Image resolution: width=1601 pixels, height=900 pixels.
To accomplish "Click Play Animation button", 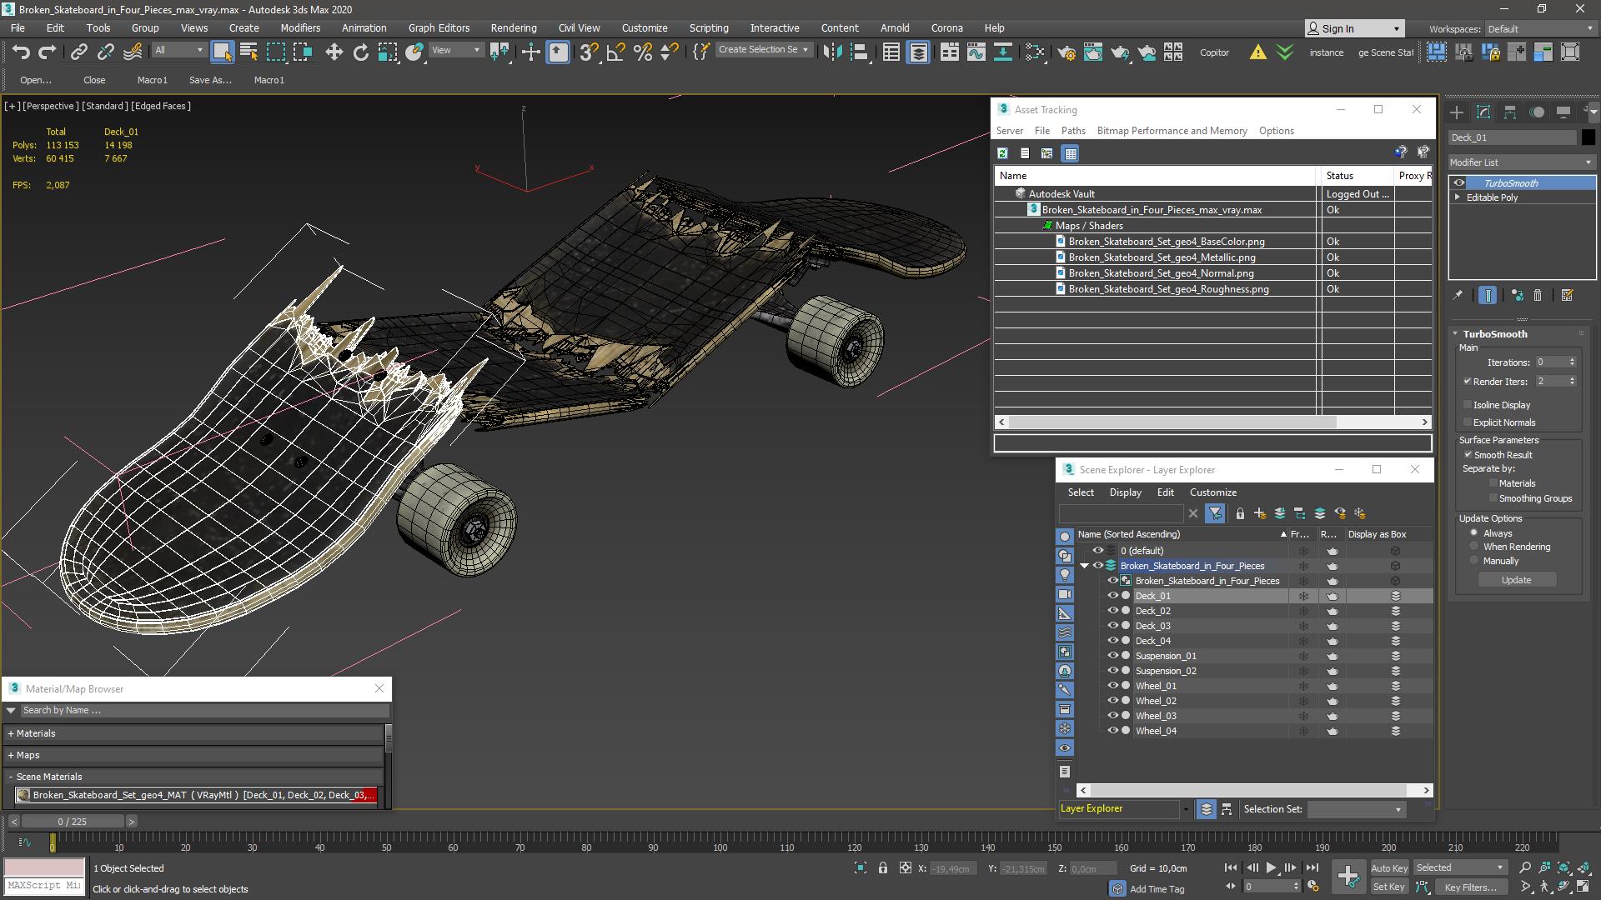I will click(x=1271, y=867).
